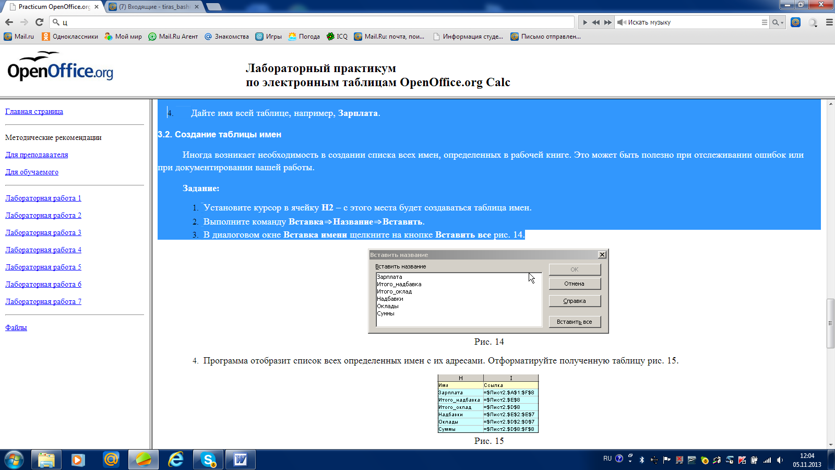This screenshot has height=470, width=835.
Task: Go back with the browser back arrow
Action: [x=9, y=22]
